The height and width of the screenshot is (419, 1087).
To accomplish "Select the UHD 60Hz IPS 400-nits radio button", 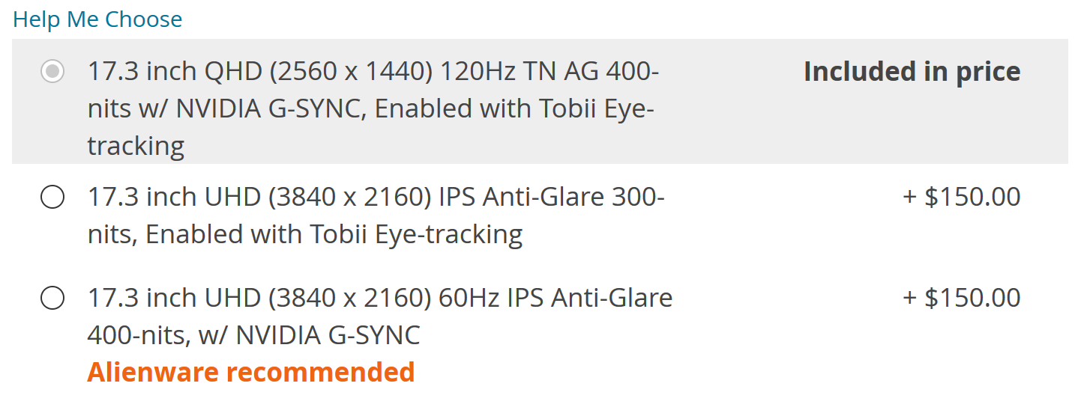I will click(x=52, y=298).
